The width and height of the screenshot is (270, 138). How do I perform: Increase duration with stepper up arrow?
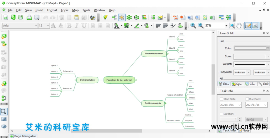[x=239, y=118]
